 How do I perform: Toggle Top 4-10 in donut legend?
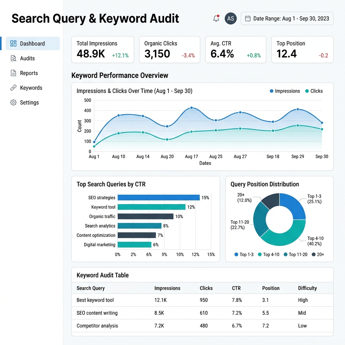tap(269, 255)
